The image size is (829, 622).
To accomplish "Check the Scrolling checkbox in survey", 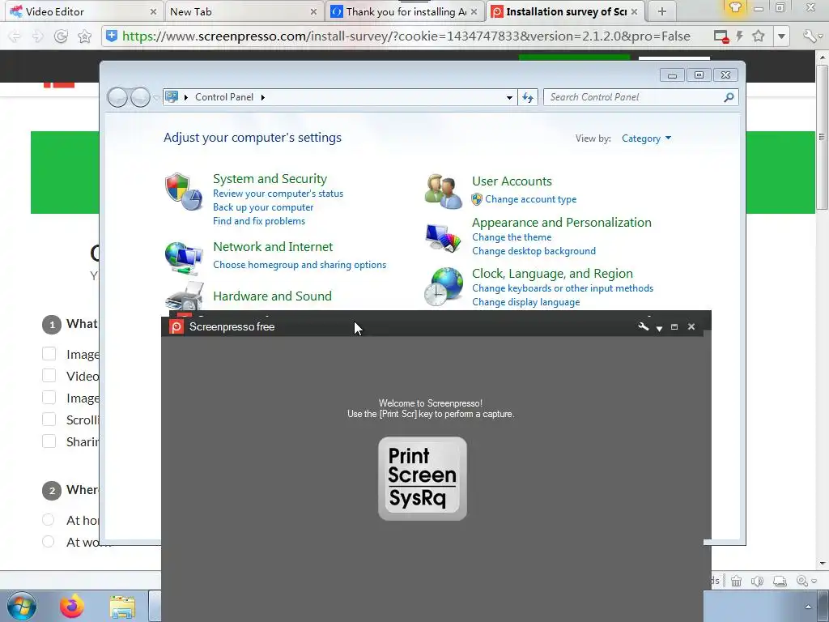I will pos(49,420).
